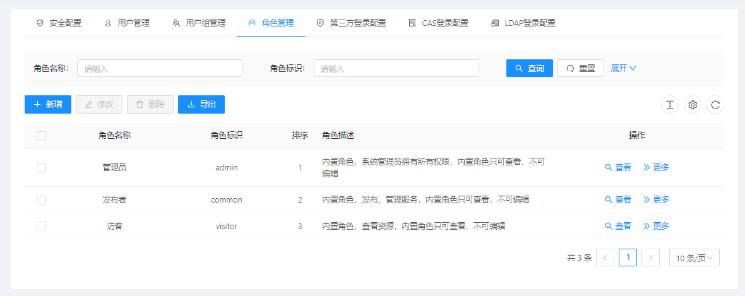Select the 发布者 row checkbox
This screenshot has height=296, width=745.
point(42,199)
